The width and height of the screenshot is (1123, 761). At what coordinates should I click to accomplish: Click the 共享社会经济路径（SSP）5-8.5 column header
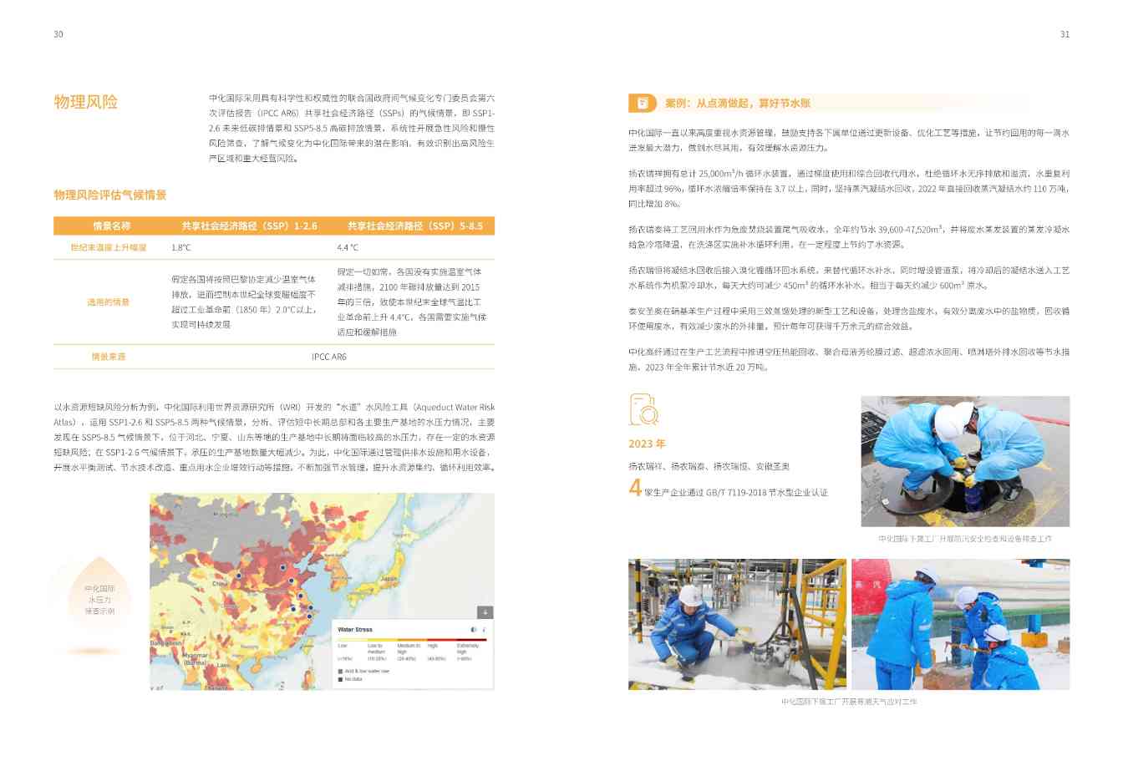(x=414, y=226)
